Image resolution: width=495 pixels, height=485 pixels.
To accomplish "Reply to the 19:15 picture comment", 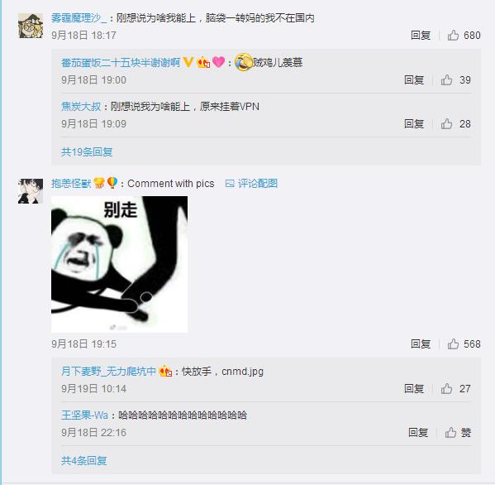I will tap(421, 344).
